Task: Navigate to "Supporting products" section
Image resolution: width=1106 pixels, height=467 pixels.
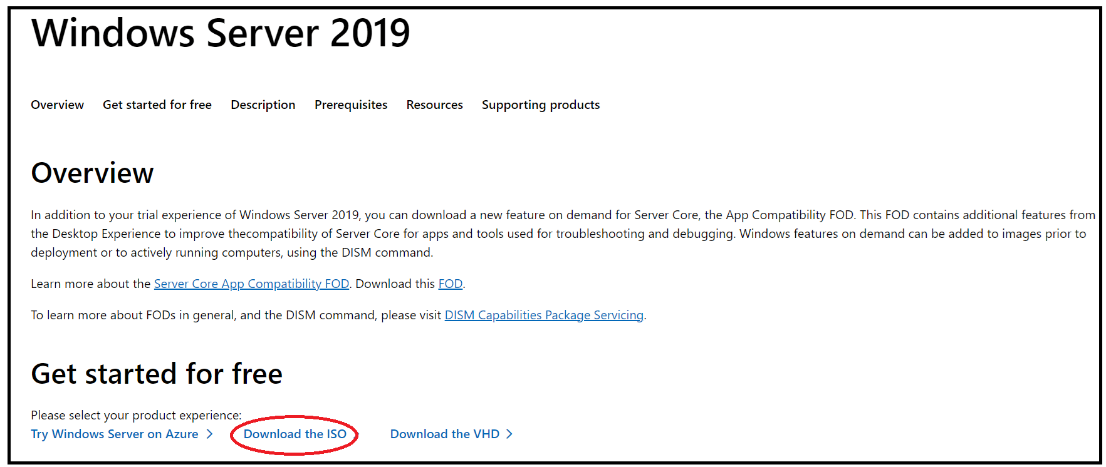Action: pyautogui.click(x=540, y=105)
